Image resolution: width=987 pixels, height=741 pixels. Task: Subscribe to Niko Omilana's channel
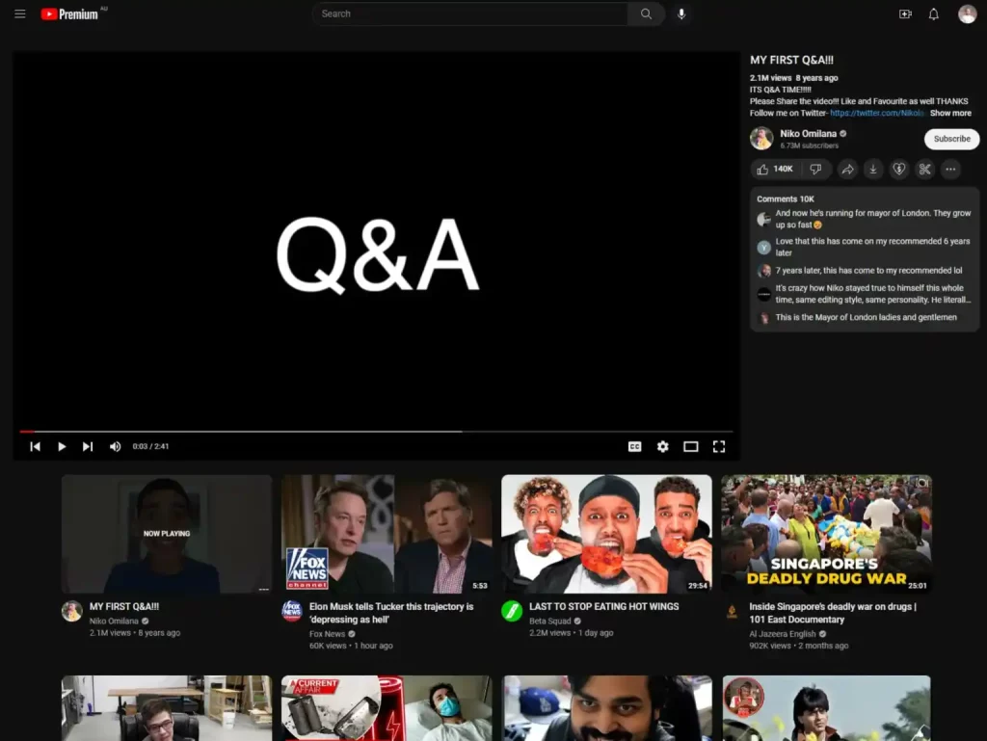click(951, 139)
